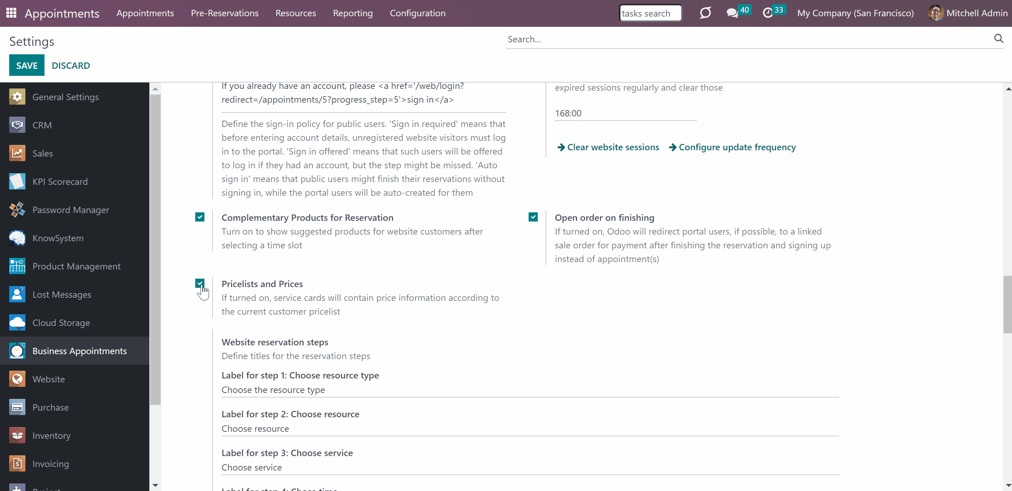
Task: Edit step 1 label Choose the resource type
Action: point(530,390)
